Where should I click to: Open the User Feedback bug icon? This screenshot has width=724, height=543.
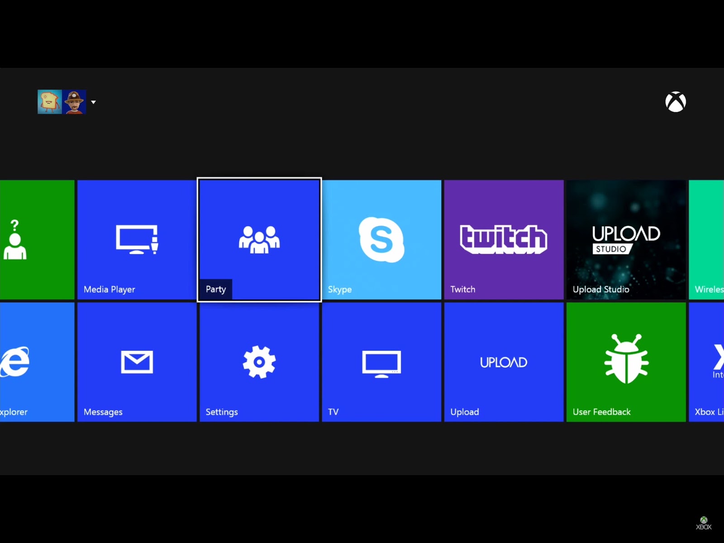pos(626,358)
